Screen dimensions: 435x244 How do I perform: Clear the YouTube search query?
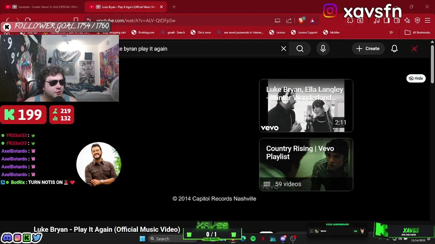[284, 49]
